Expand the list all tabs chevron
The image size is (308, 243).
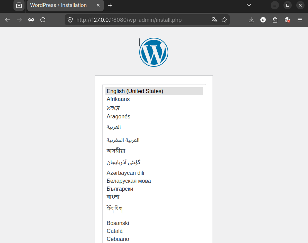point(249,5)
